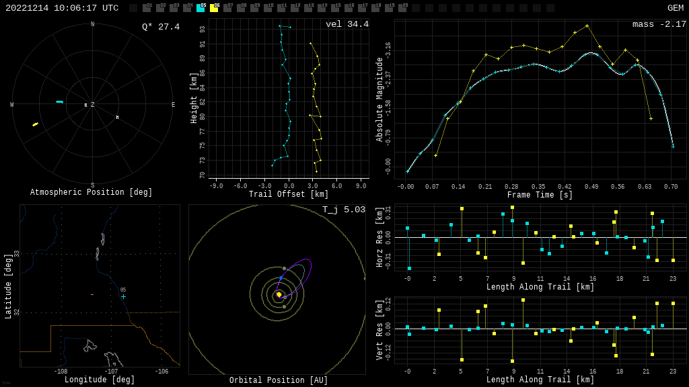The image size is (689, 387).
Task: Click the blue Earth dot on orbit
Action: [281, 278]
